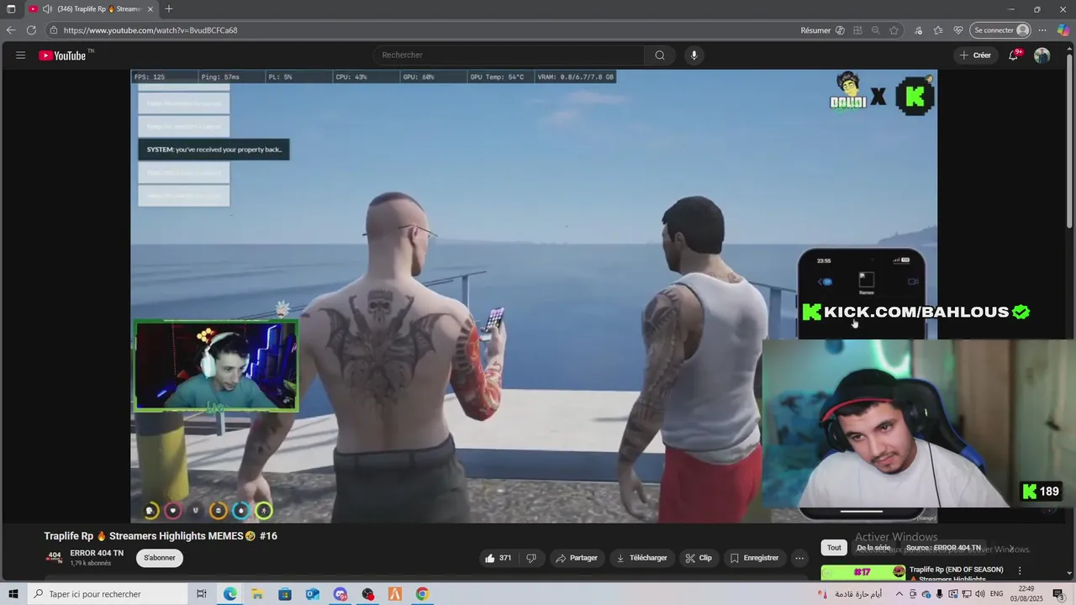
Task: Dislike the video with thumbs-down button
Action: (531, 558)
